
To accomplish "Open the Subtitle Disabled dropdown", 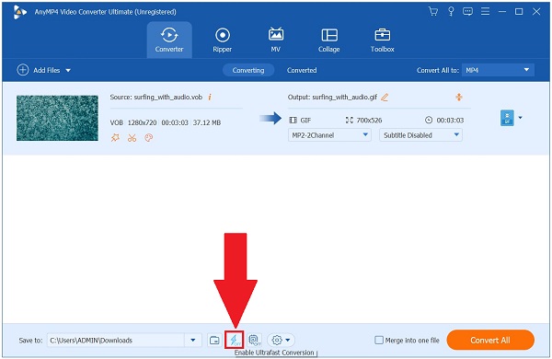I will (420, 135).
